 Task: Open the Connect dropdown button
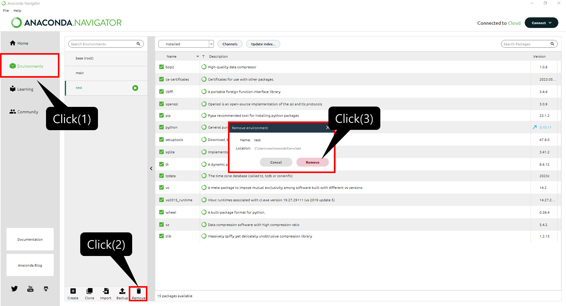coord(541,23)
